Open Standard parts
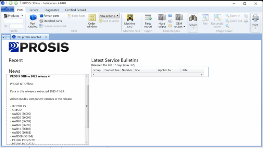This screenshot has width=263, height=148. (x=51, y=21)
